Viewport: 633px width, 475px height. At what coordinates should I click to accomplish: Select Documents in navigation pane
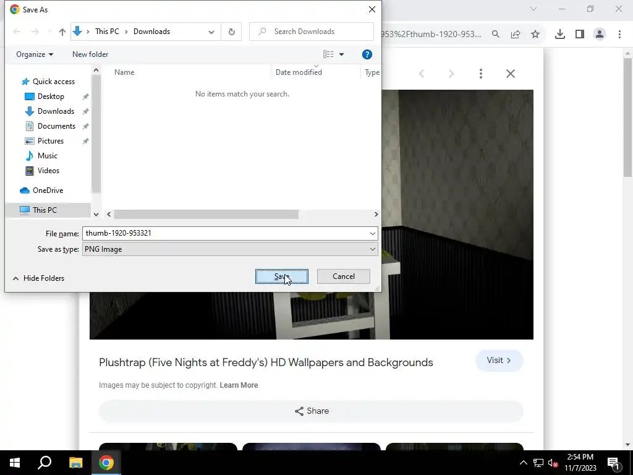point(56,126)
